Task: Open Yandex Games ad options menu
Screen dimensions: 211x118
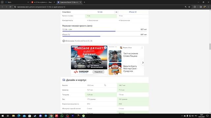Action: pos(142,48)
